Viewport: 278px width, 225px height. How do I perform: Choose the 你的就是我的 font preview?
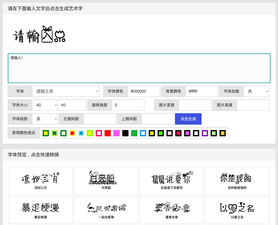(237, 181)
